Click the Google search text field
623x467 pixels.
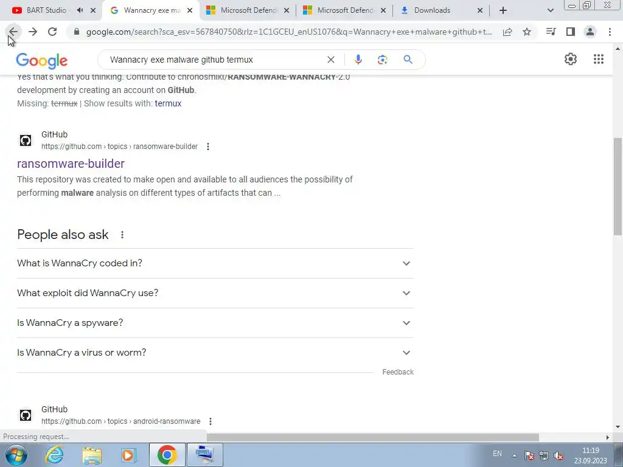[x=215, y=60]
